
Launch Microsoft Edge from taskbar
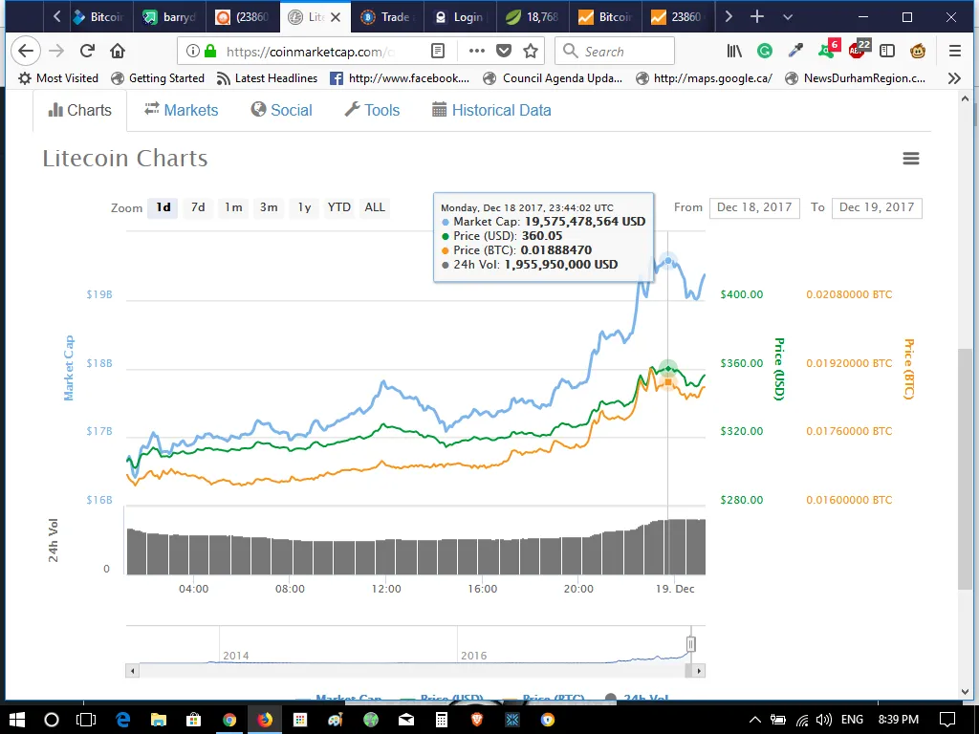pyautogui.click(x=122, y=720)
